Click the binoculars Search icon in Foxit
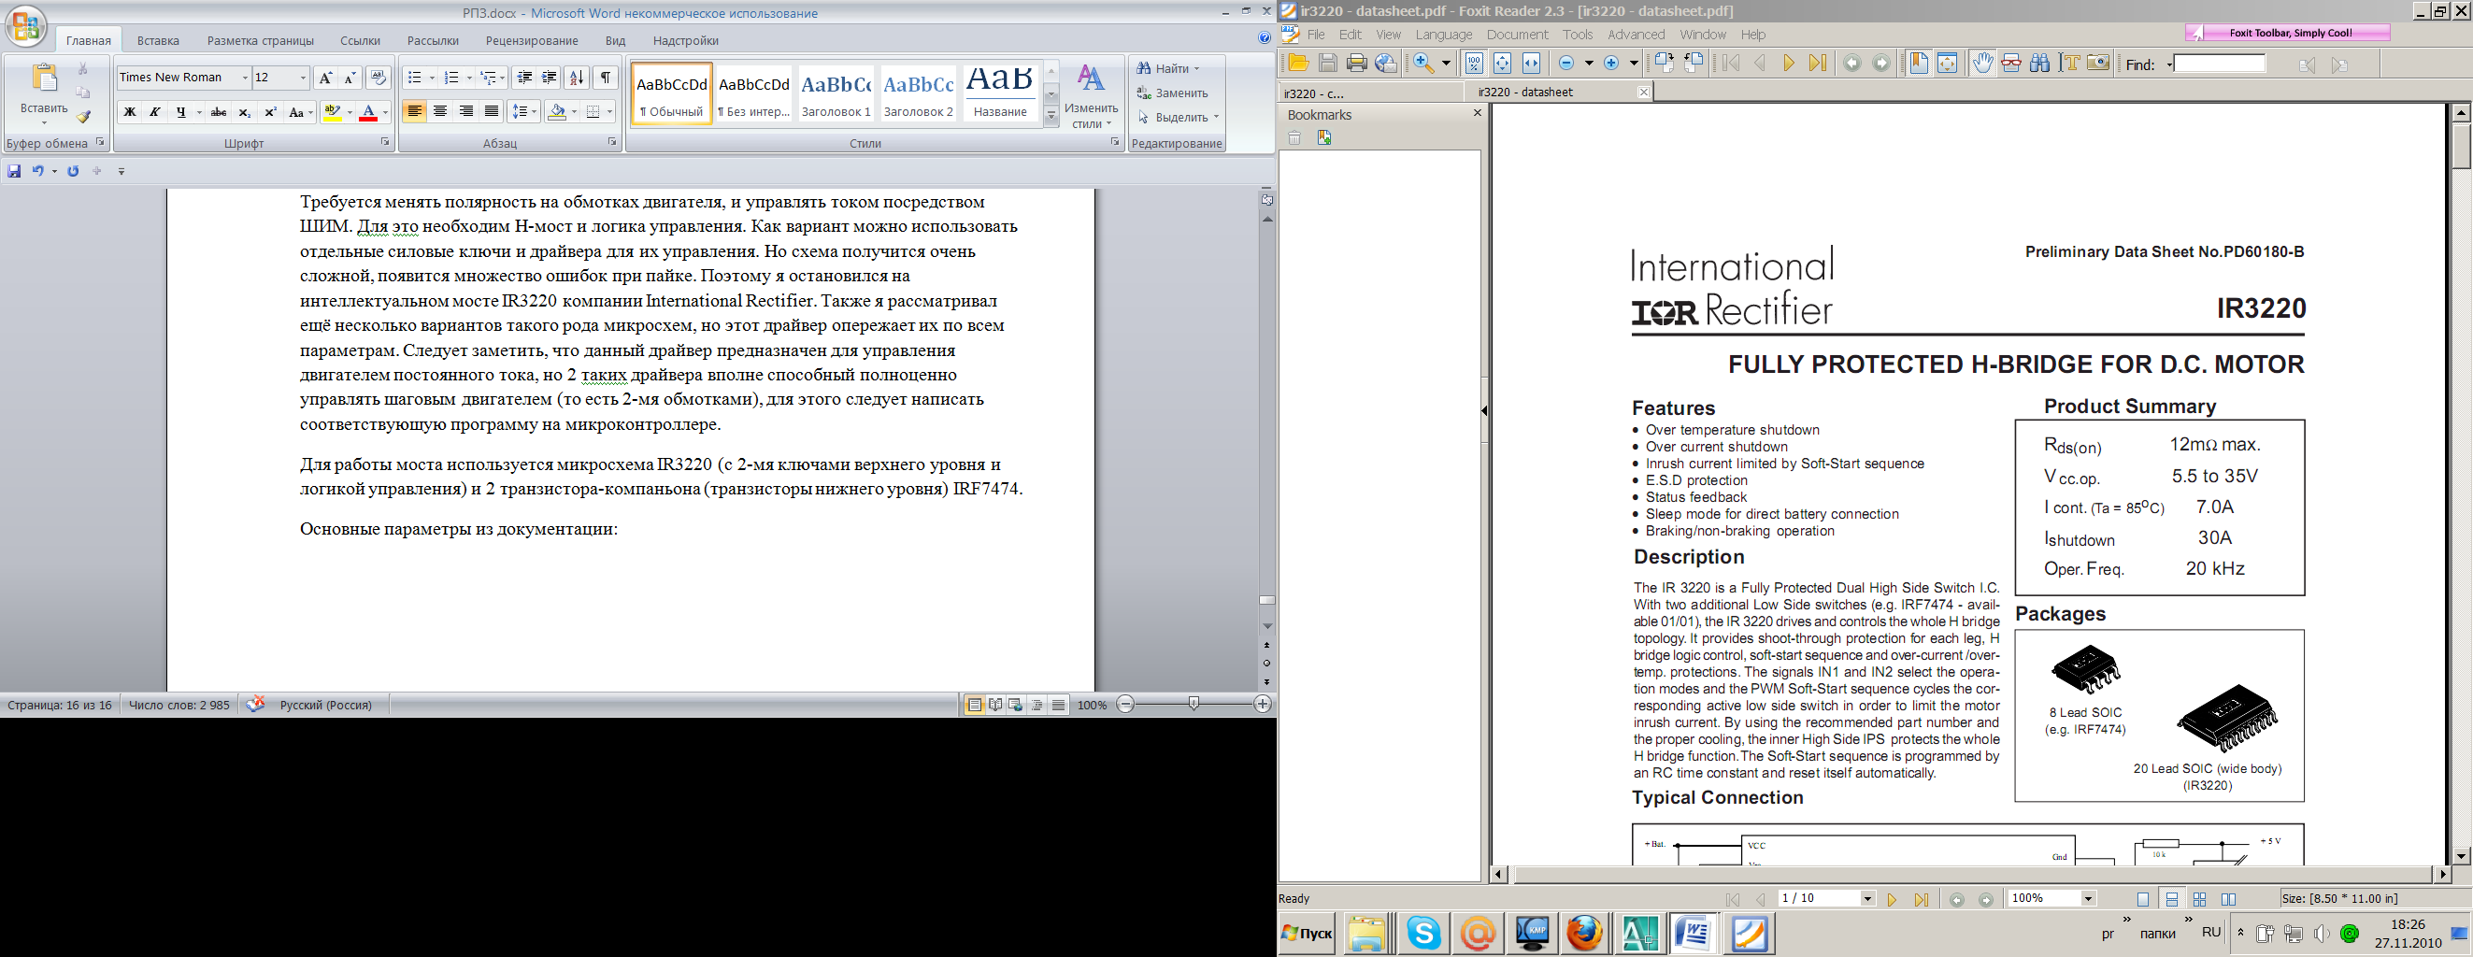This screenshot has height=957, width=2473. point(2040,64)
